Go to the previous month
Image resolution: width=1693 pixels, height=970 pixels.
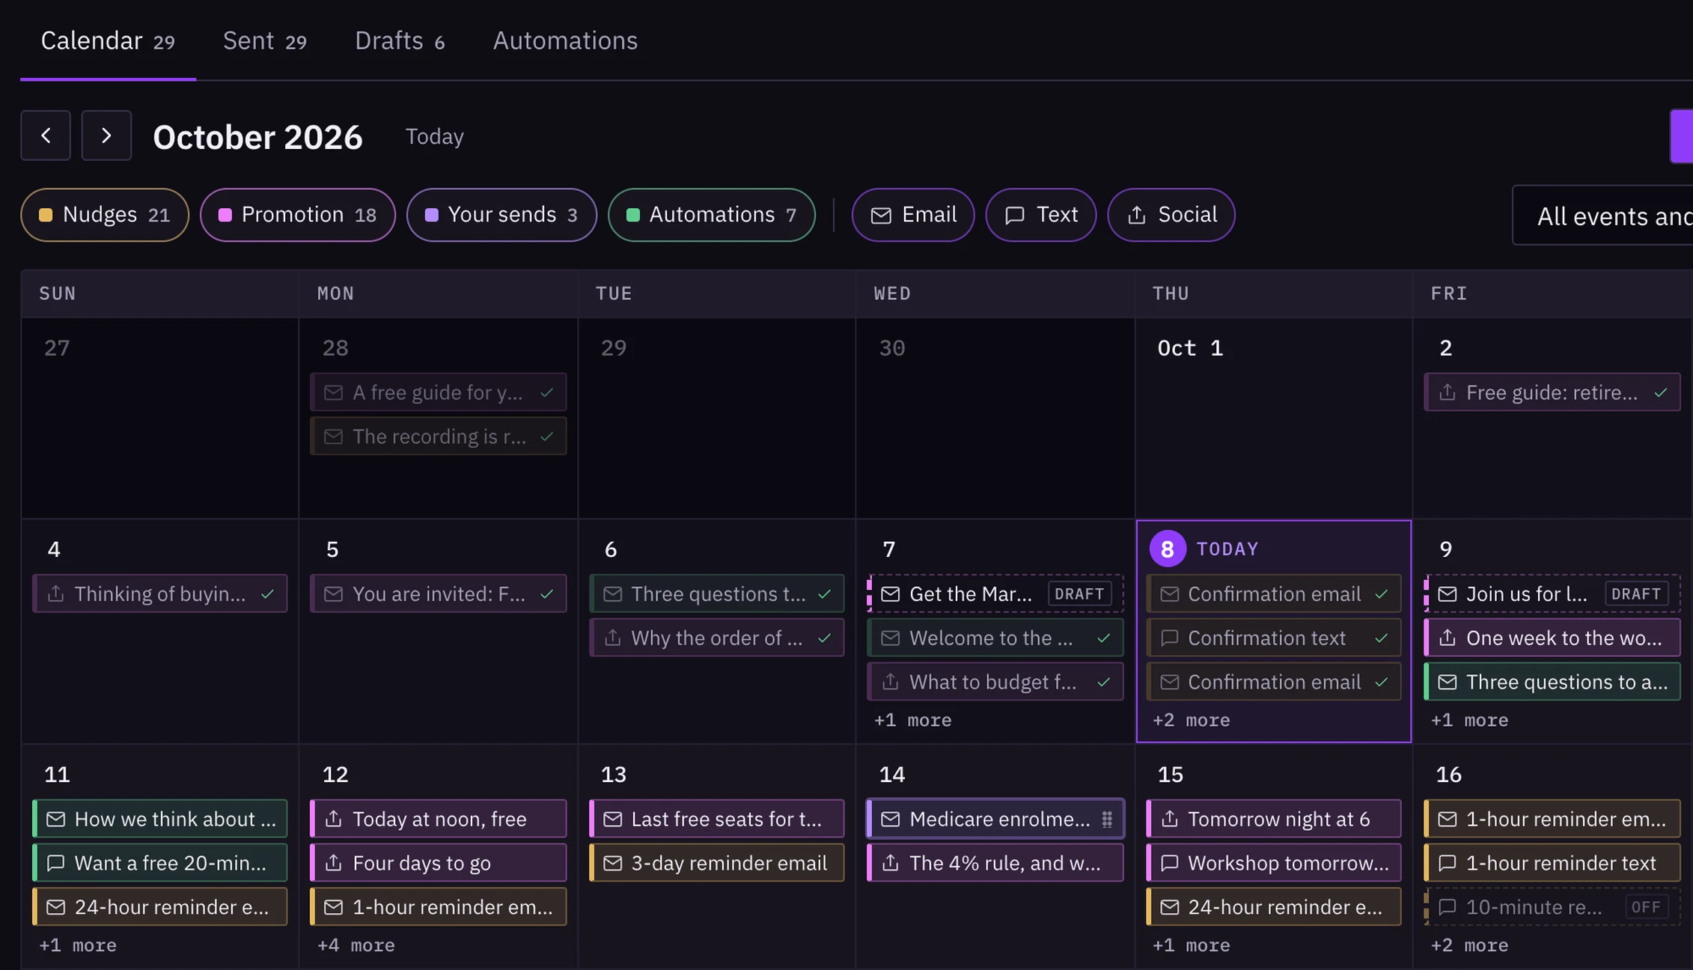(46, 135)
